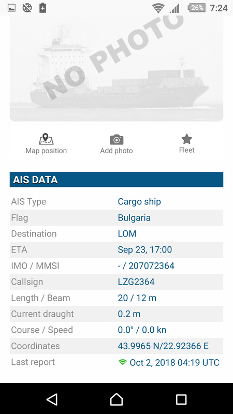Image resolution: width=233 pixels, height=414 pixels.
Task: Tap the LOM destination value
Action: pyautogui.click(x=127, y=234)
